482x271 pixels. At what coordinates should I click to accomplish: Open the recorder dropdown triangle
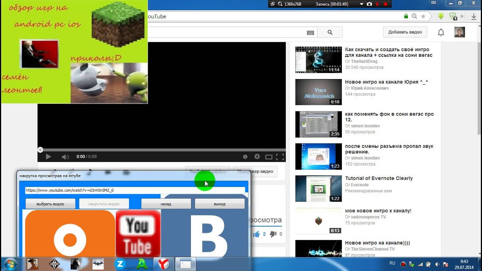361,4
